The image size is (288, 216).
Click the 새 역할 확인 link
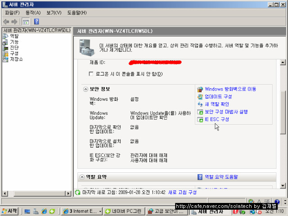coord(217,104)
